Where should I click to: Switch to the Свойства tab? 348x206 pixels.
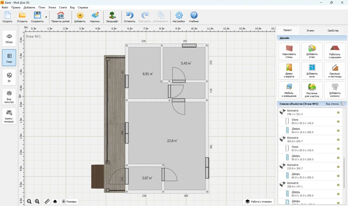333,30
